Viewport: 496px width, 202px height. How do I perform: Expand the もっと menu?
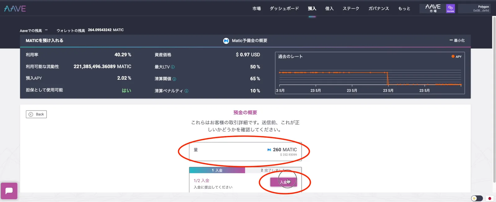click(404, 9)
